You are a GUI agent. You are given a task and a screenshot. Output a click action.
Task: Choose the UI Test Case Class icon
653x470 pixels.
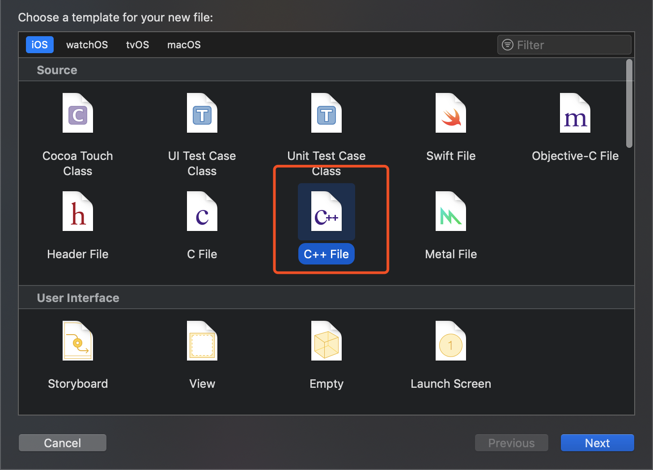202,113
